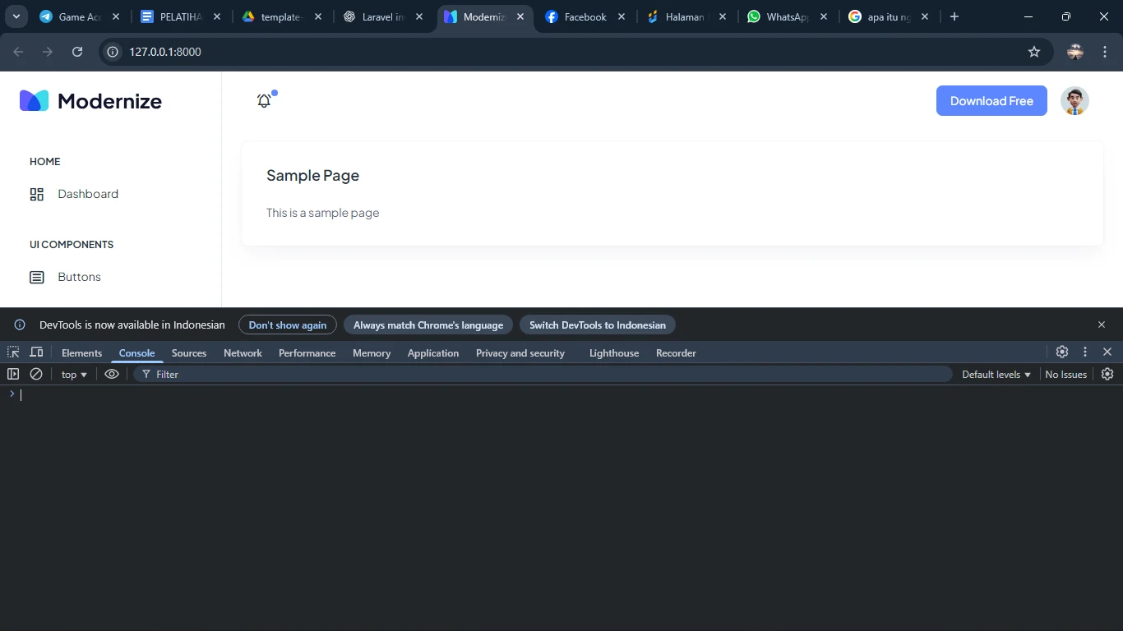Viewport: 1123px width, 631px height.
Task: Click the inspect element picker icon
Action: tap(13, 352)
